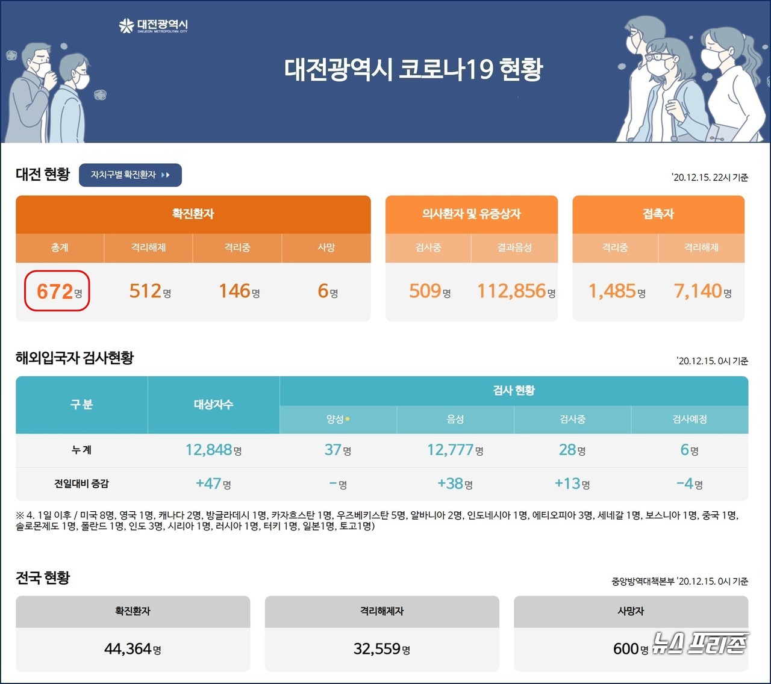Click the 검사예정 column header
The width and height of the screenshot is (771, 684).
pyautogui.click(x=690, y=419)
